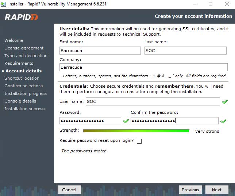Click the password Strength bar
The image size is (235, 196).
pyautogui.click(x=136, y=131)
